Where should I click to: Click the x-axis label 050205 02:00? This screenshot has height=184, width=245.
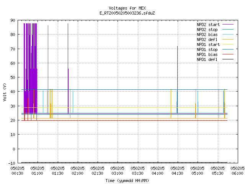pyautogui.click(x=77, y=171)
